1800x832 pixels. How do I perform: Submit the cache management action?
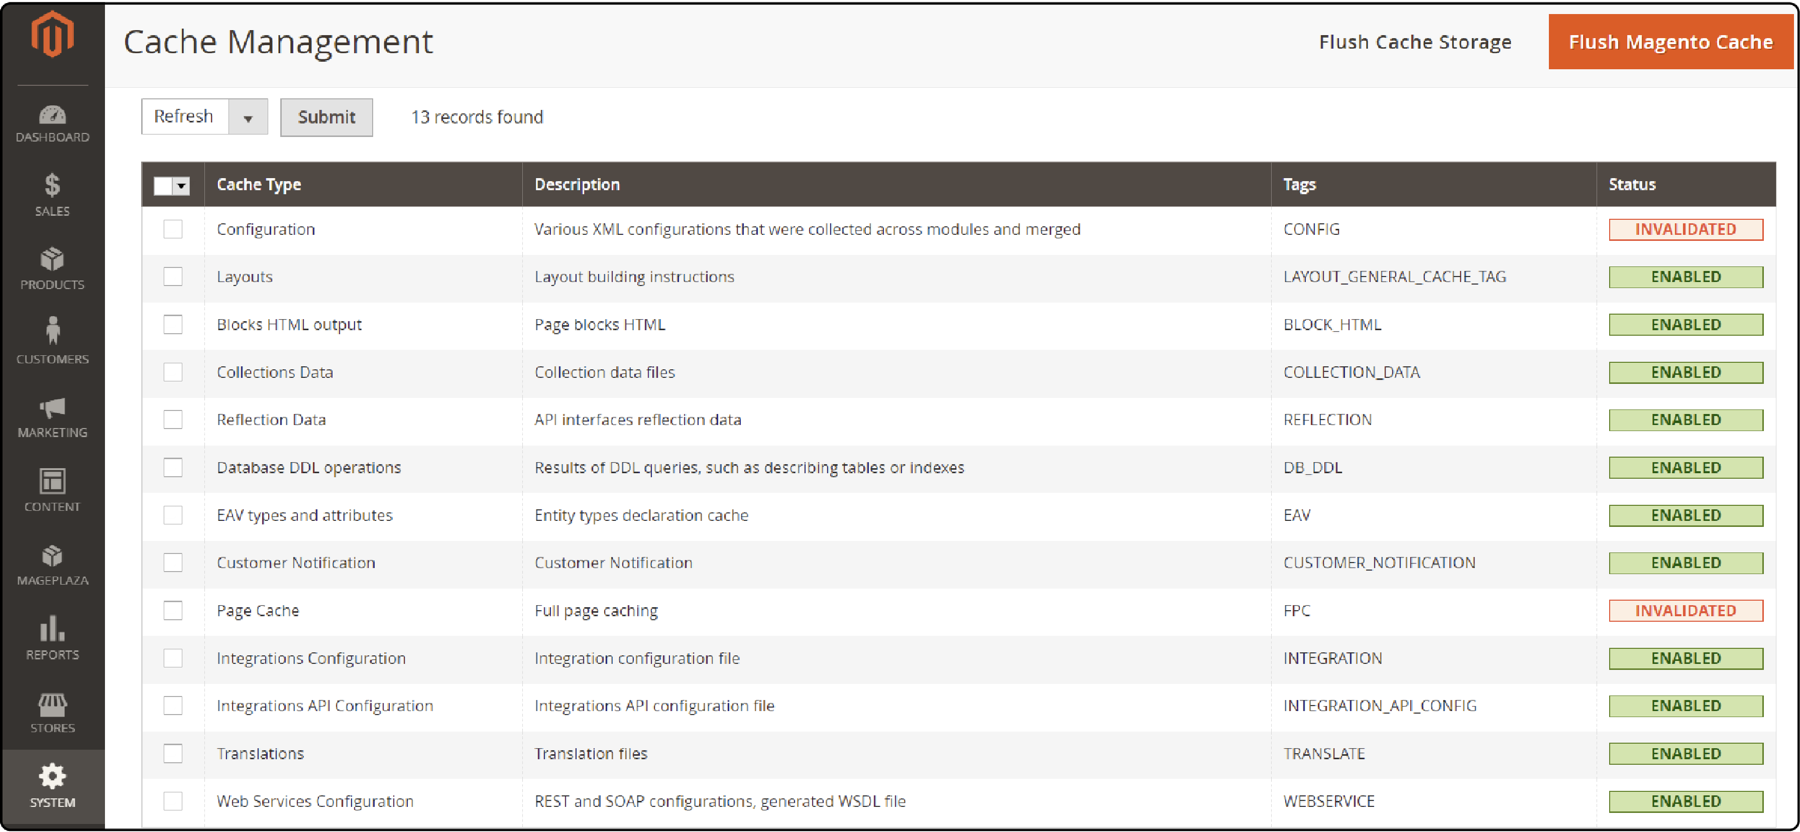tap(327, 117)
